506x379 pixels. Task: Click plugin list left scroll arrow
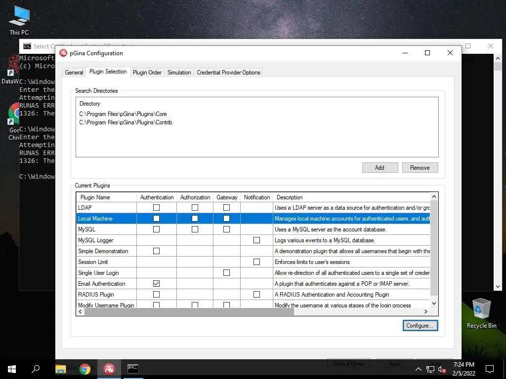coord(81,312)
